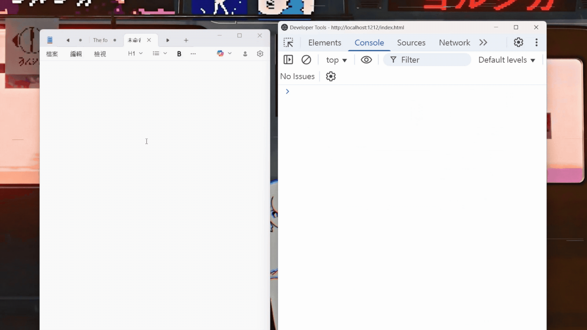Click the Notepad account profile icon

pyautogui.click(x=245, y=54)
